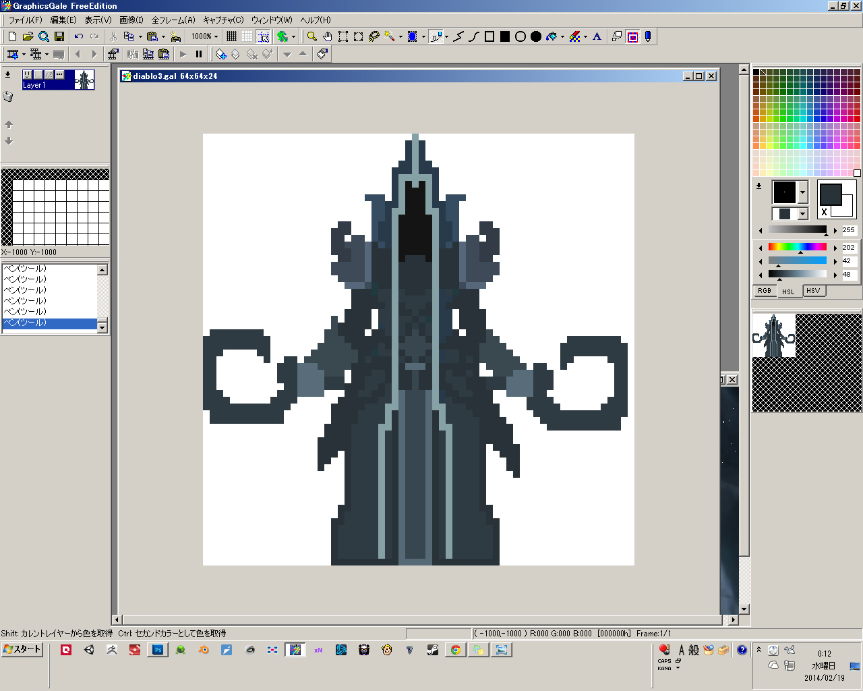Select the Color Replace tool
The height and width of the screenshot is (691, 863).
[x=574, y=36]
